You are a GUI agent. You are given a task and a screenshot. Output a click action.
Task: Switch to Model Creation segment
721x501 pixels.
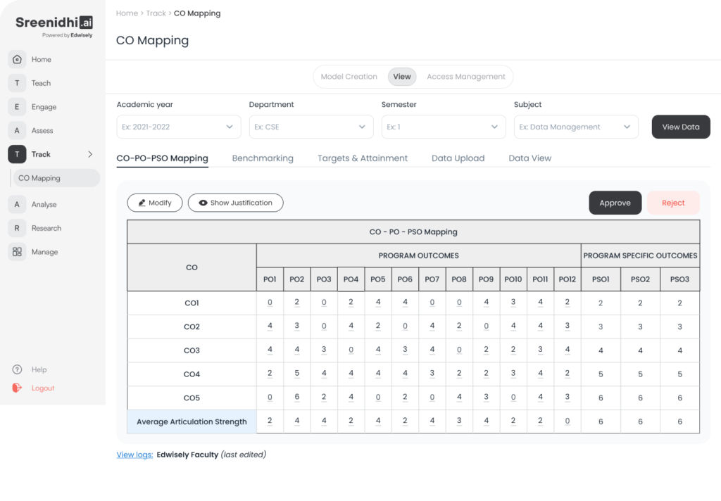click(x=349, y=77)
